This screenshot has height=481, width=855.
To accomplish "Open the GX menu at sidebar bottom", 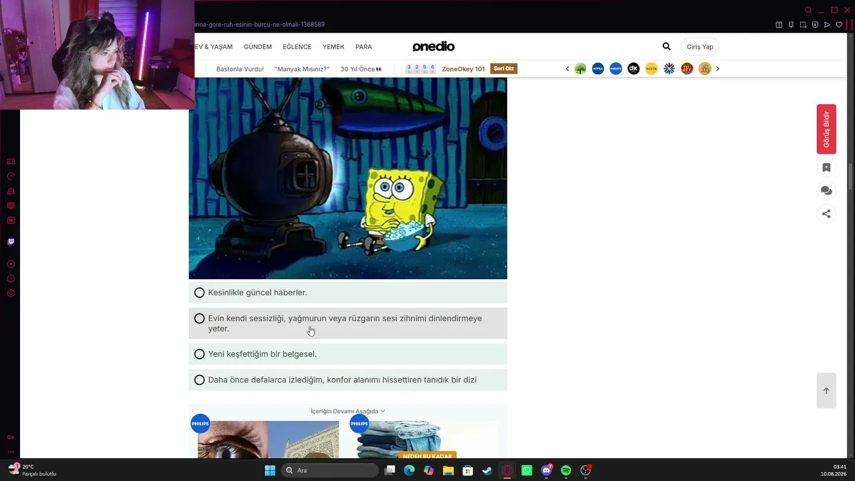I will coord(11,437).
